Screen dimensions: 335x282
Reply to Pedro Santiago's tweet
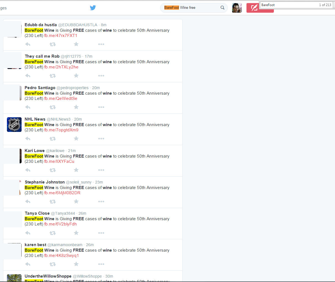(x=28, y=107)
